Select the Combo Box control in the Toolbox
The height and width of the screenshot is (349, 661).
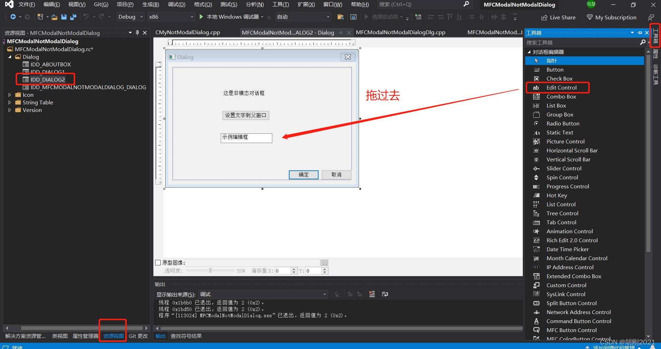[560, 96]
